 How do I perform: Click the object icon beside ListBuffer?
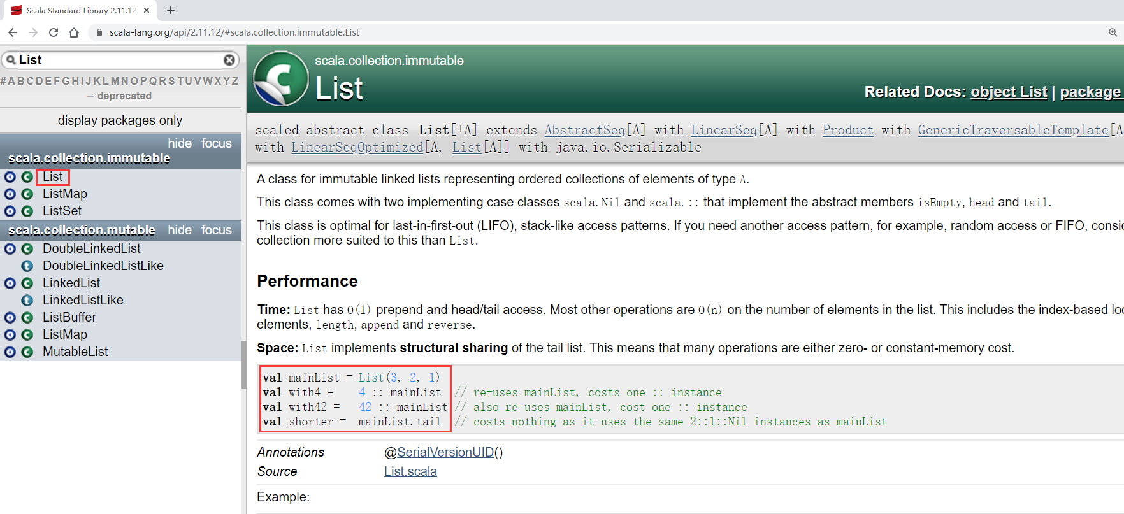click(x=10, y=318)
